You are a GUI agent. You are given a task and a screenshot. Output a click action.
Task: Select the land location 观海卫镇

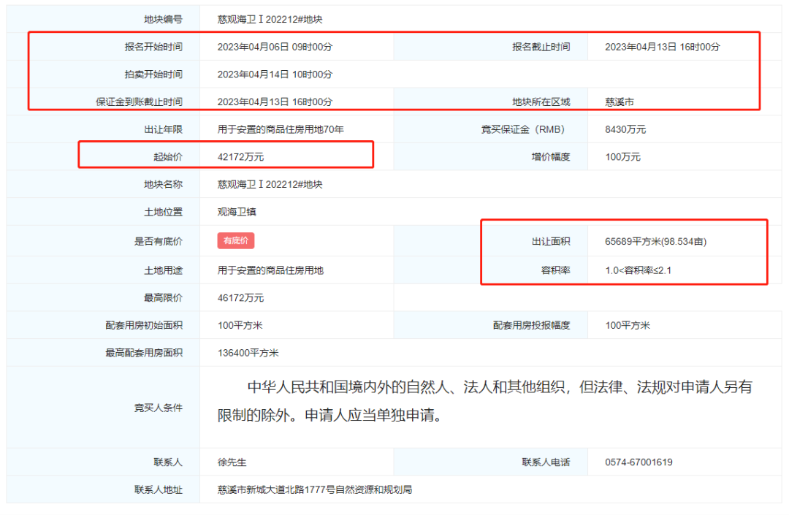(x=237, y=212)
